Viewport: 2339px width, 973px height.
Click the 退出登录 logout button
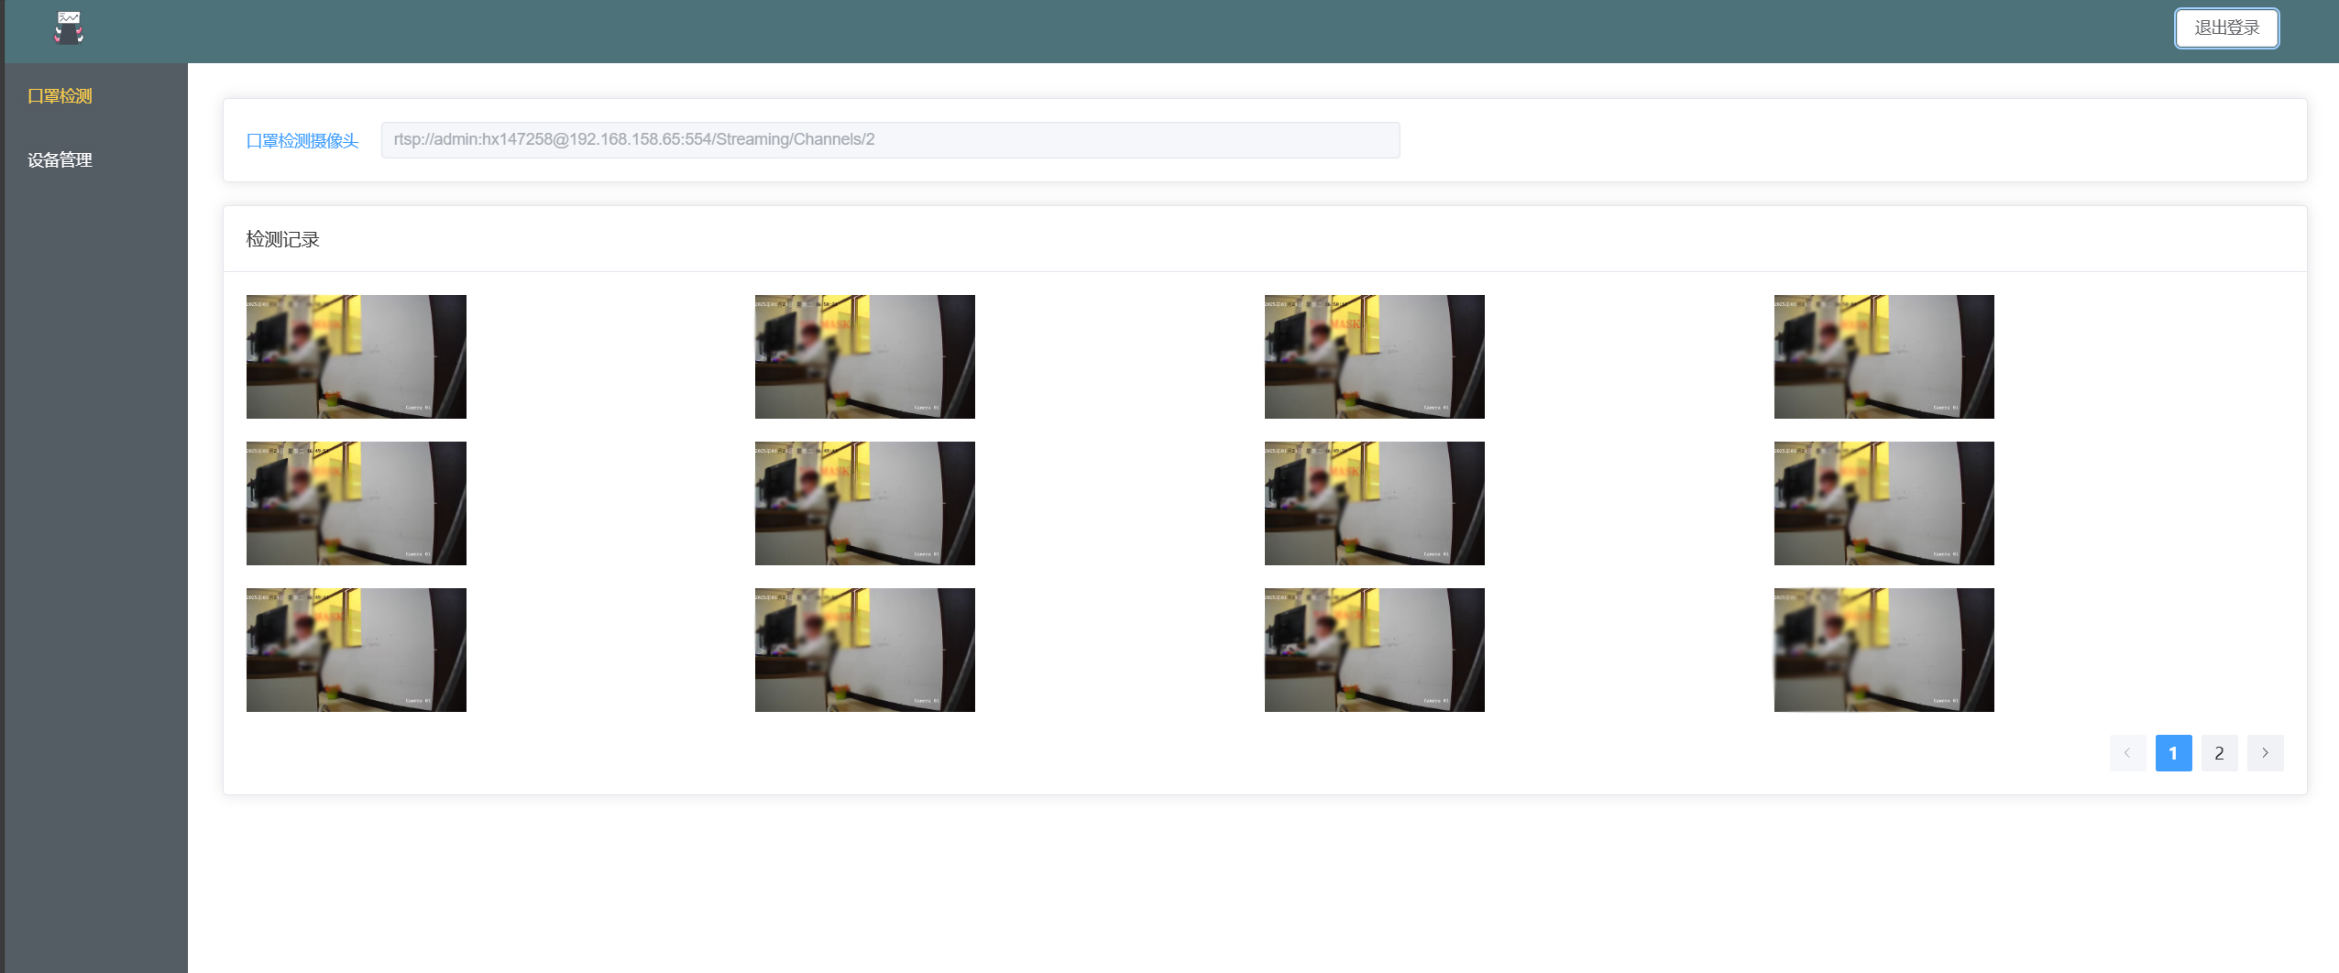click(x=2226, y=27)
